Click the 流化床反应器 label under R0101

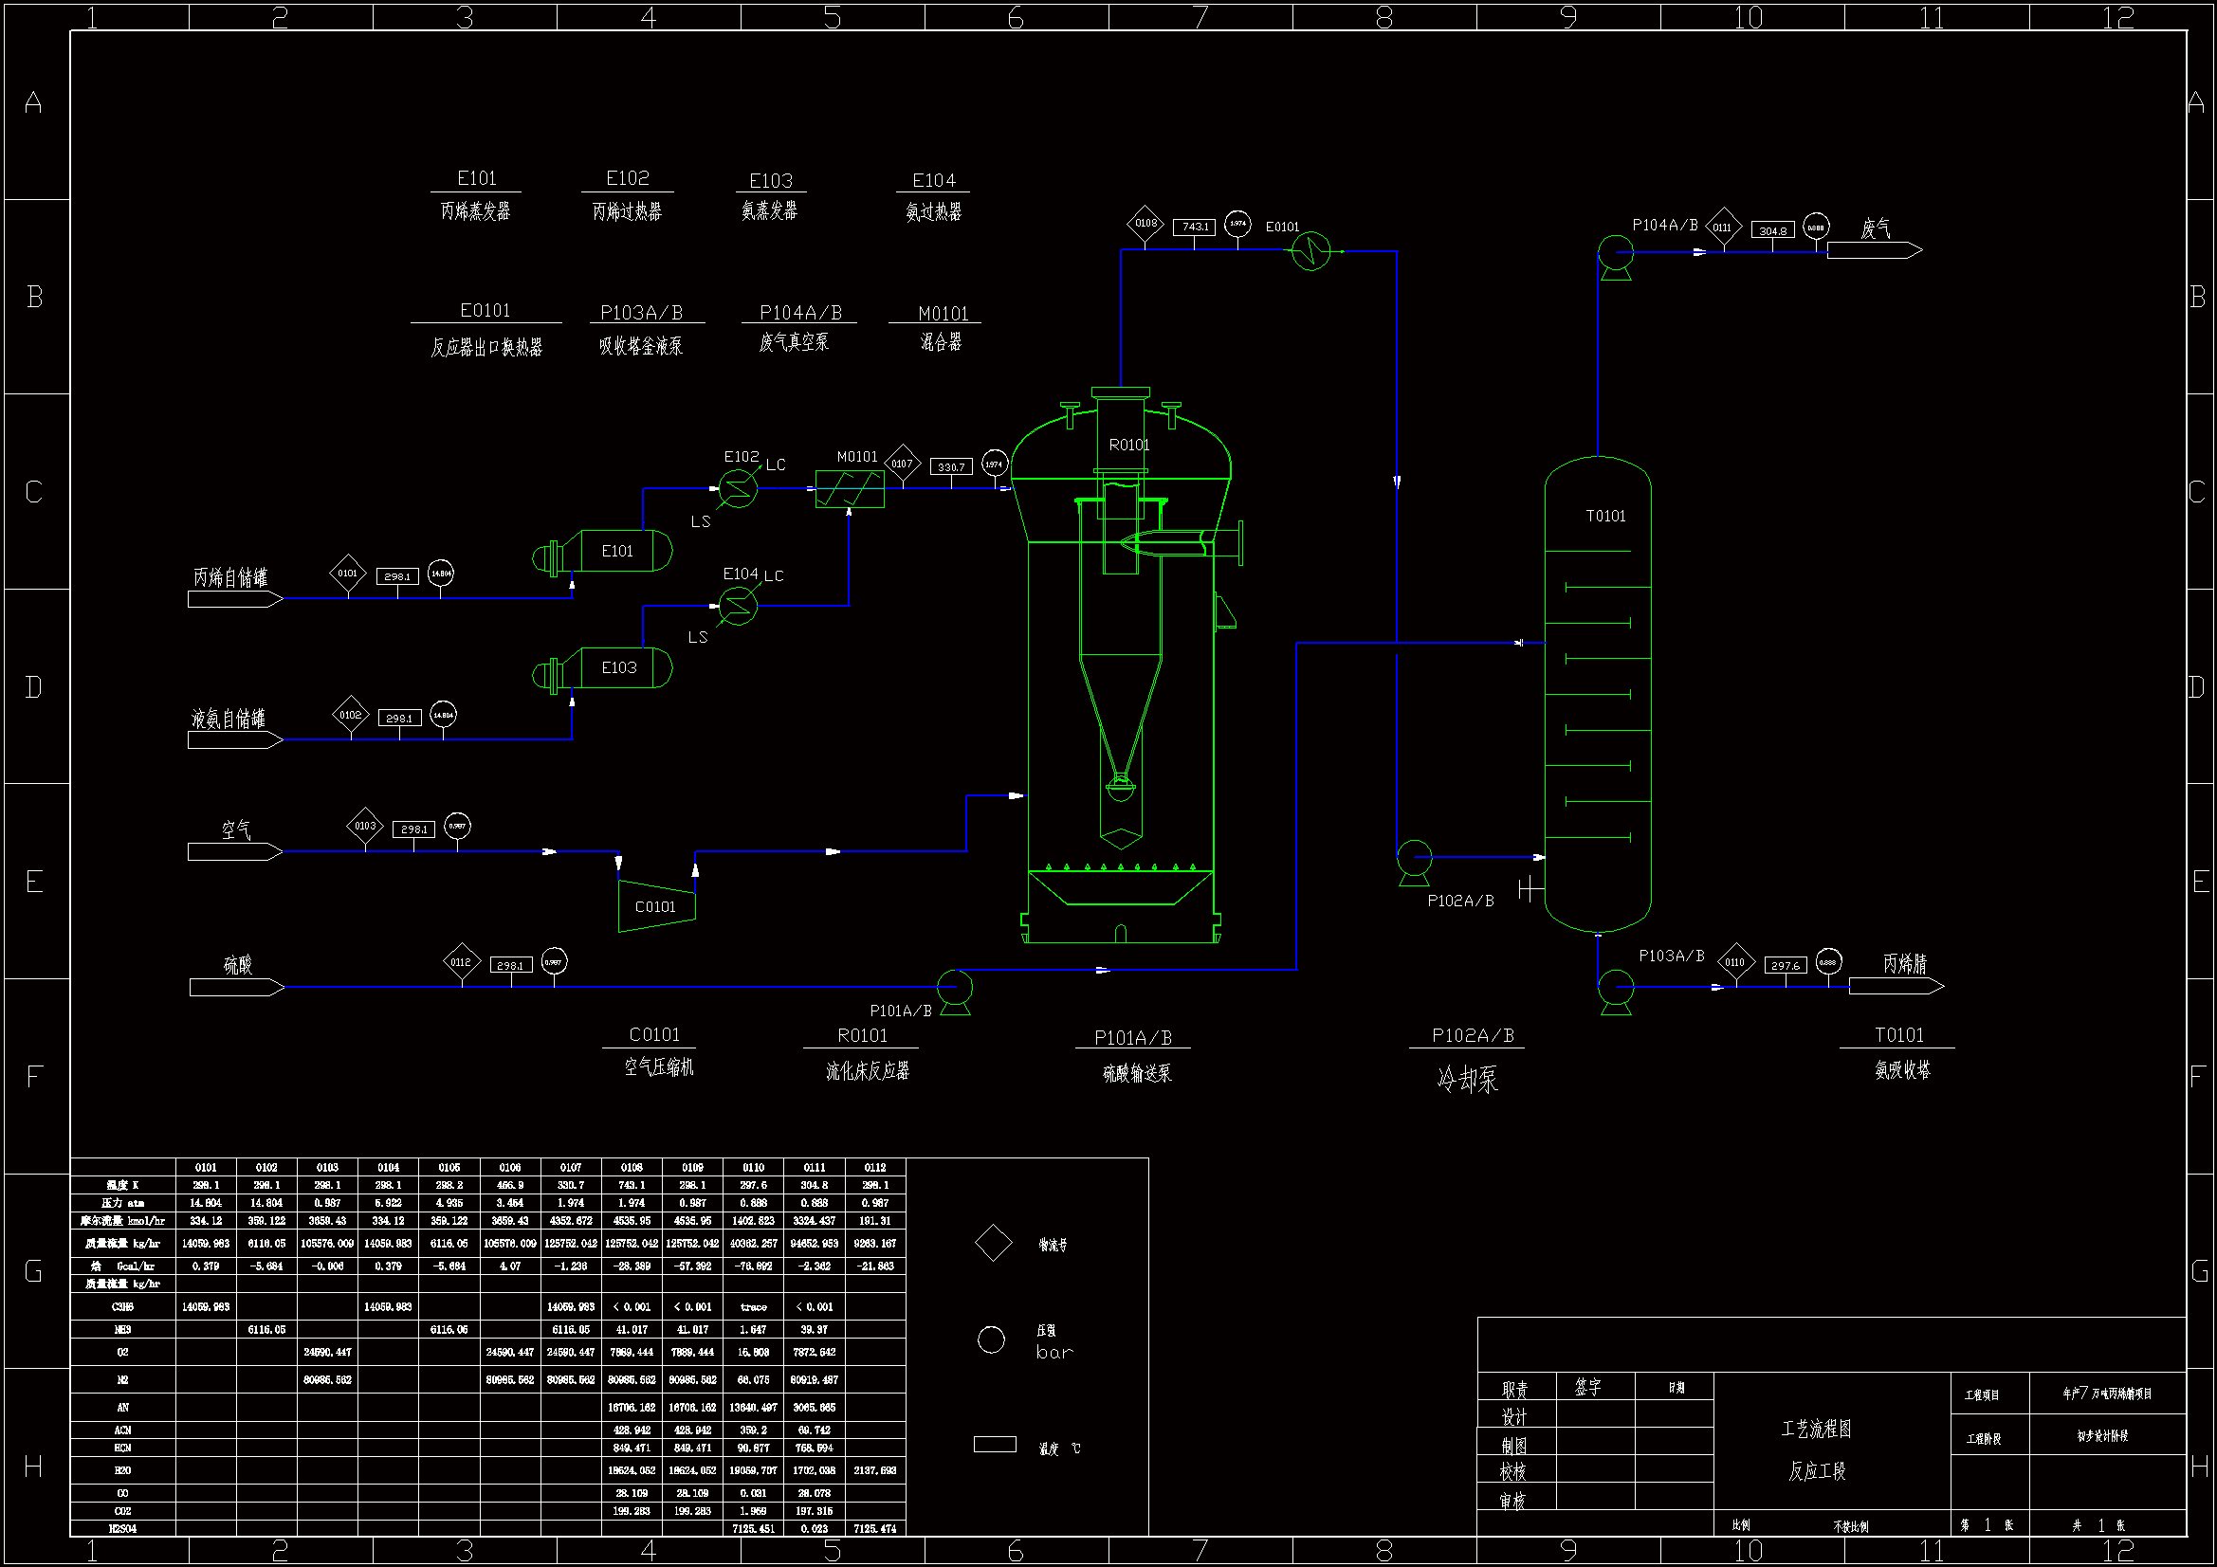tap(867, 1072)
